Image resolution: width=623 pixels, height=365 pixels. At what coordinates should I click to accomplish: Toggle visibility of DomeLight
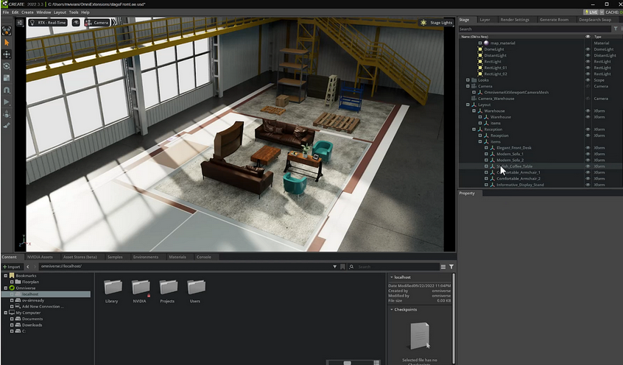point(588,49)
